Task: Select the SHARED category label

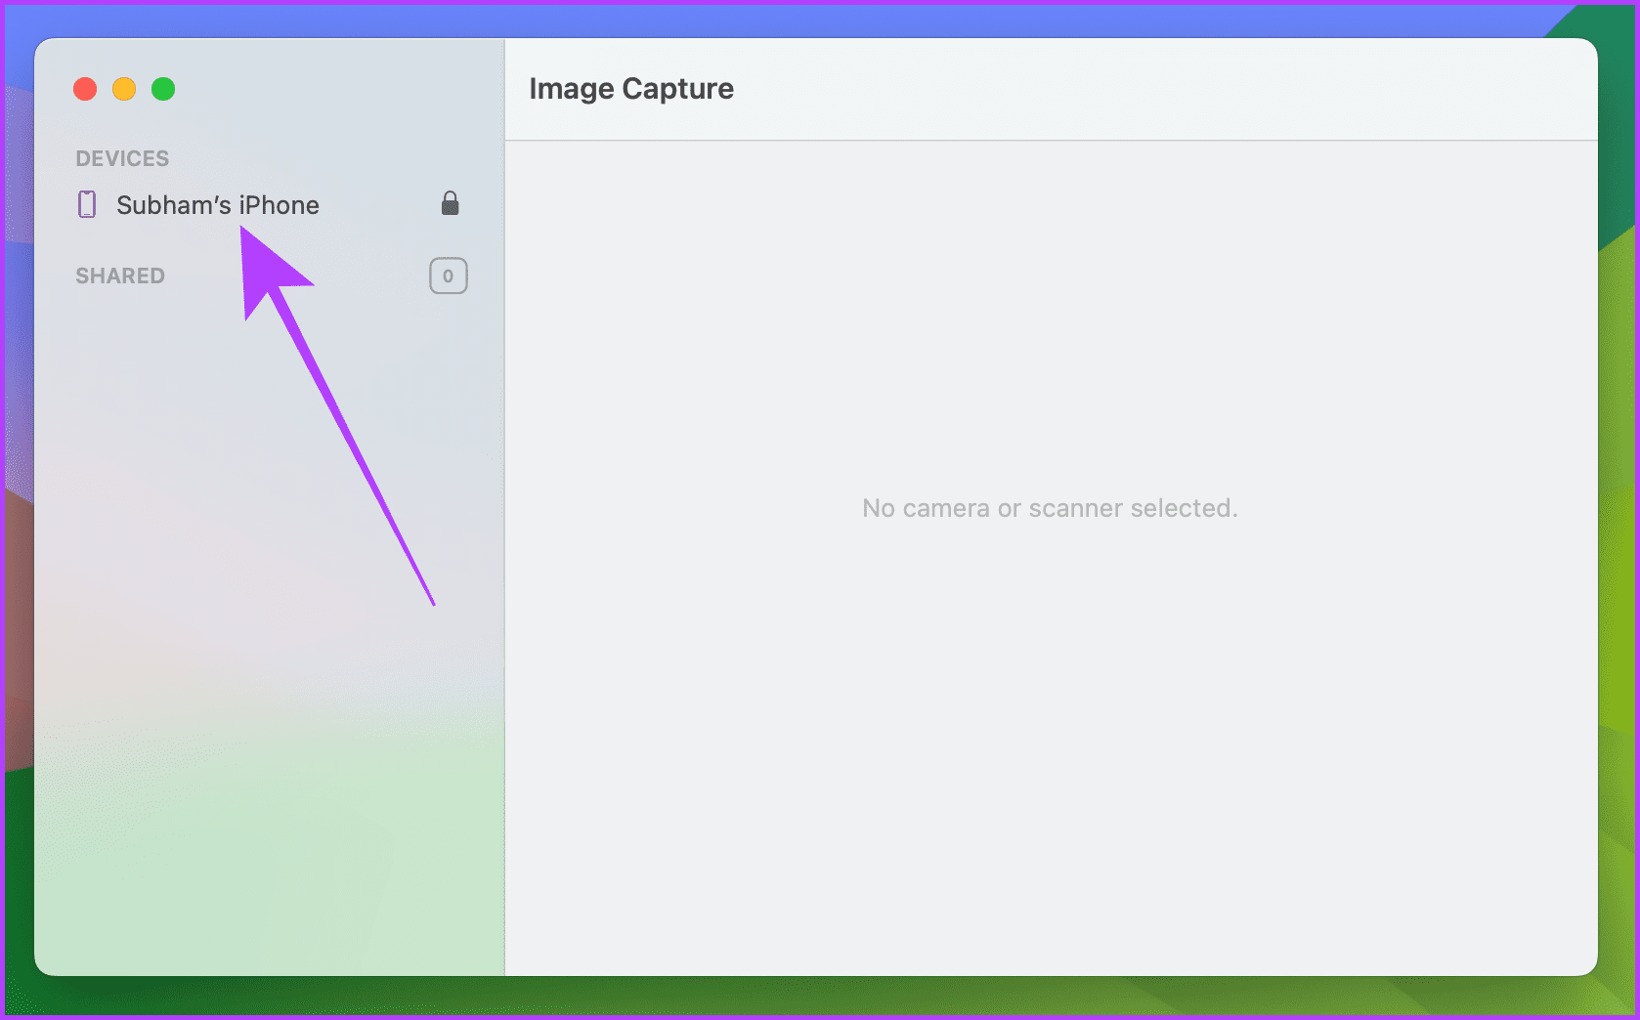Action: coord(119,276)
